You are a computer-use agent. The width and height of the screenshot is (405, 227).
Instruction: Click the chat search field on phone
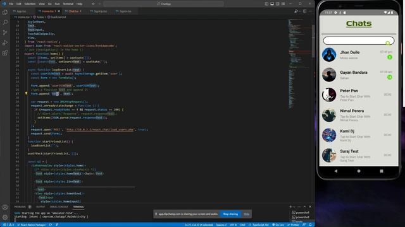(x=359, y=40)
